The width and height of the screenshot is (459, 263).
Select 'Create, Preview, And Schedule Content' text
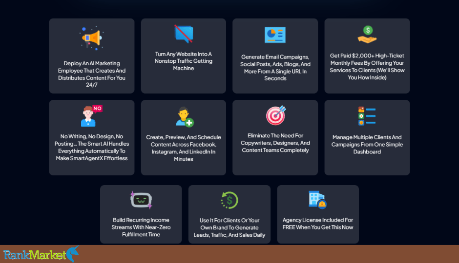(x=184, y=141)
